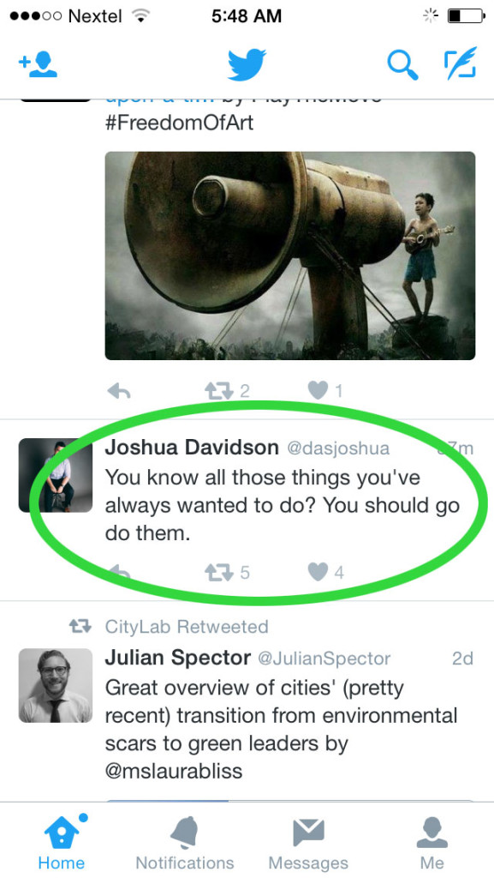Open search with the magnifier icon
This screenshot has width=494, height=878.
point(402,65)
